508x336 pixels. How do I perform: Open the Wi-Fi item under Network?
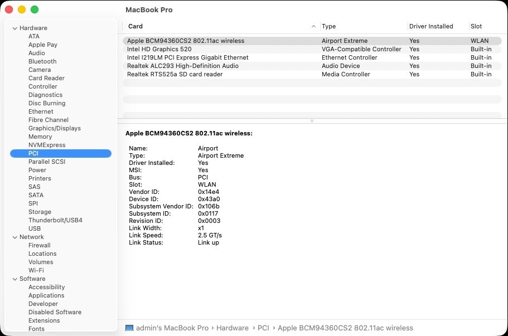36,270
